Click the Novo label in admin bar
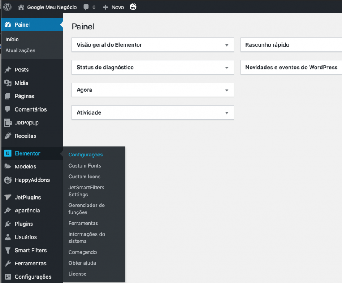This screenshot has height=283, width=342. coord(118,7)
